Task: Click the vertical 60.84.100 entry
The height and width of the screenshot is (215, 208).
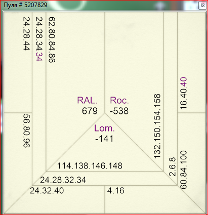Action: (x=183, y=170)
